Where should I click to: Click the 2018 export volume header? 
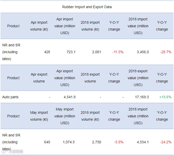90,78
